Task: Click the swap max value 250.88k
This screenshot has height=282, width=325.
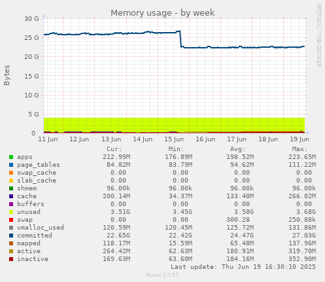Action: pos(302,220)
